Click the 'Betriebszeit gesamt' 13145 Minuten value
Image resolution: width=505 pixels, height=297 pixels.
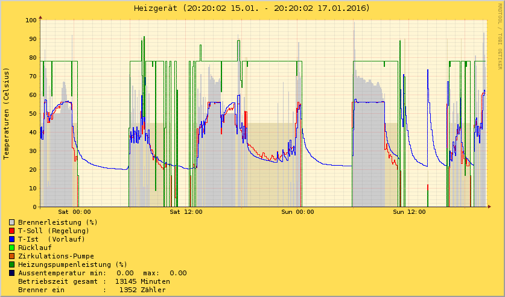[x=142, y=281]
